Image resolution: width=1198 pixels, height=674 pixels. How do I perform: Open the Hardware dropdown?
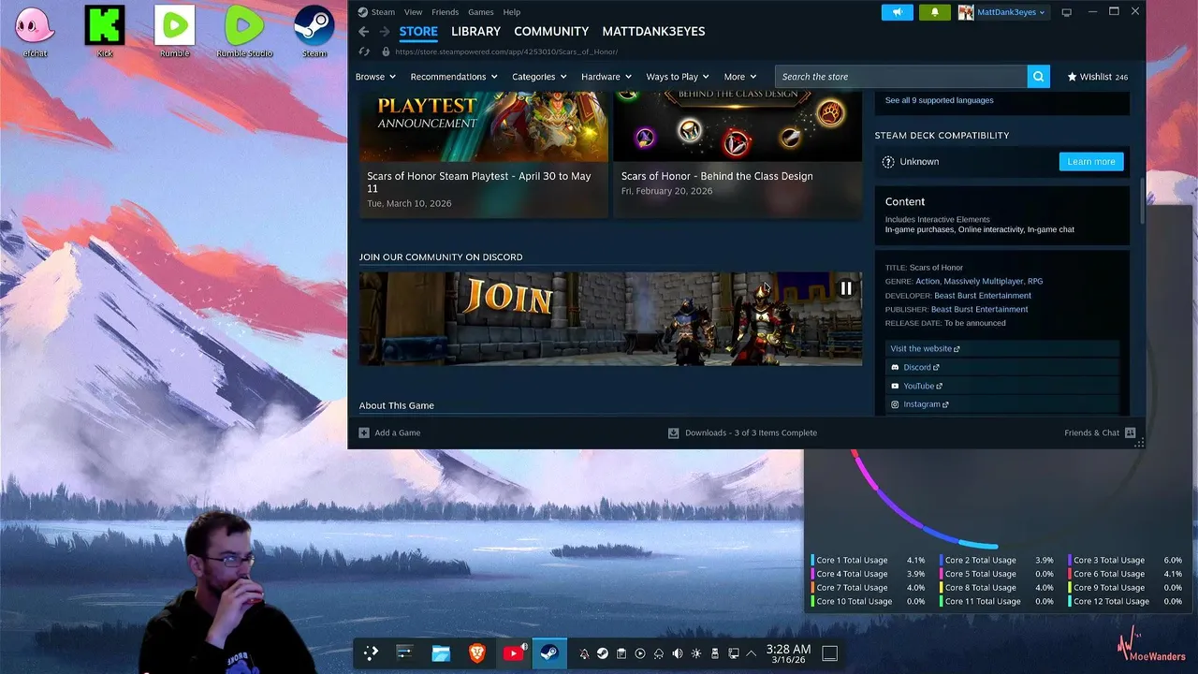[x=606, y=77]
